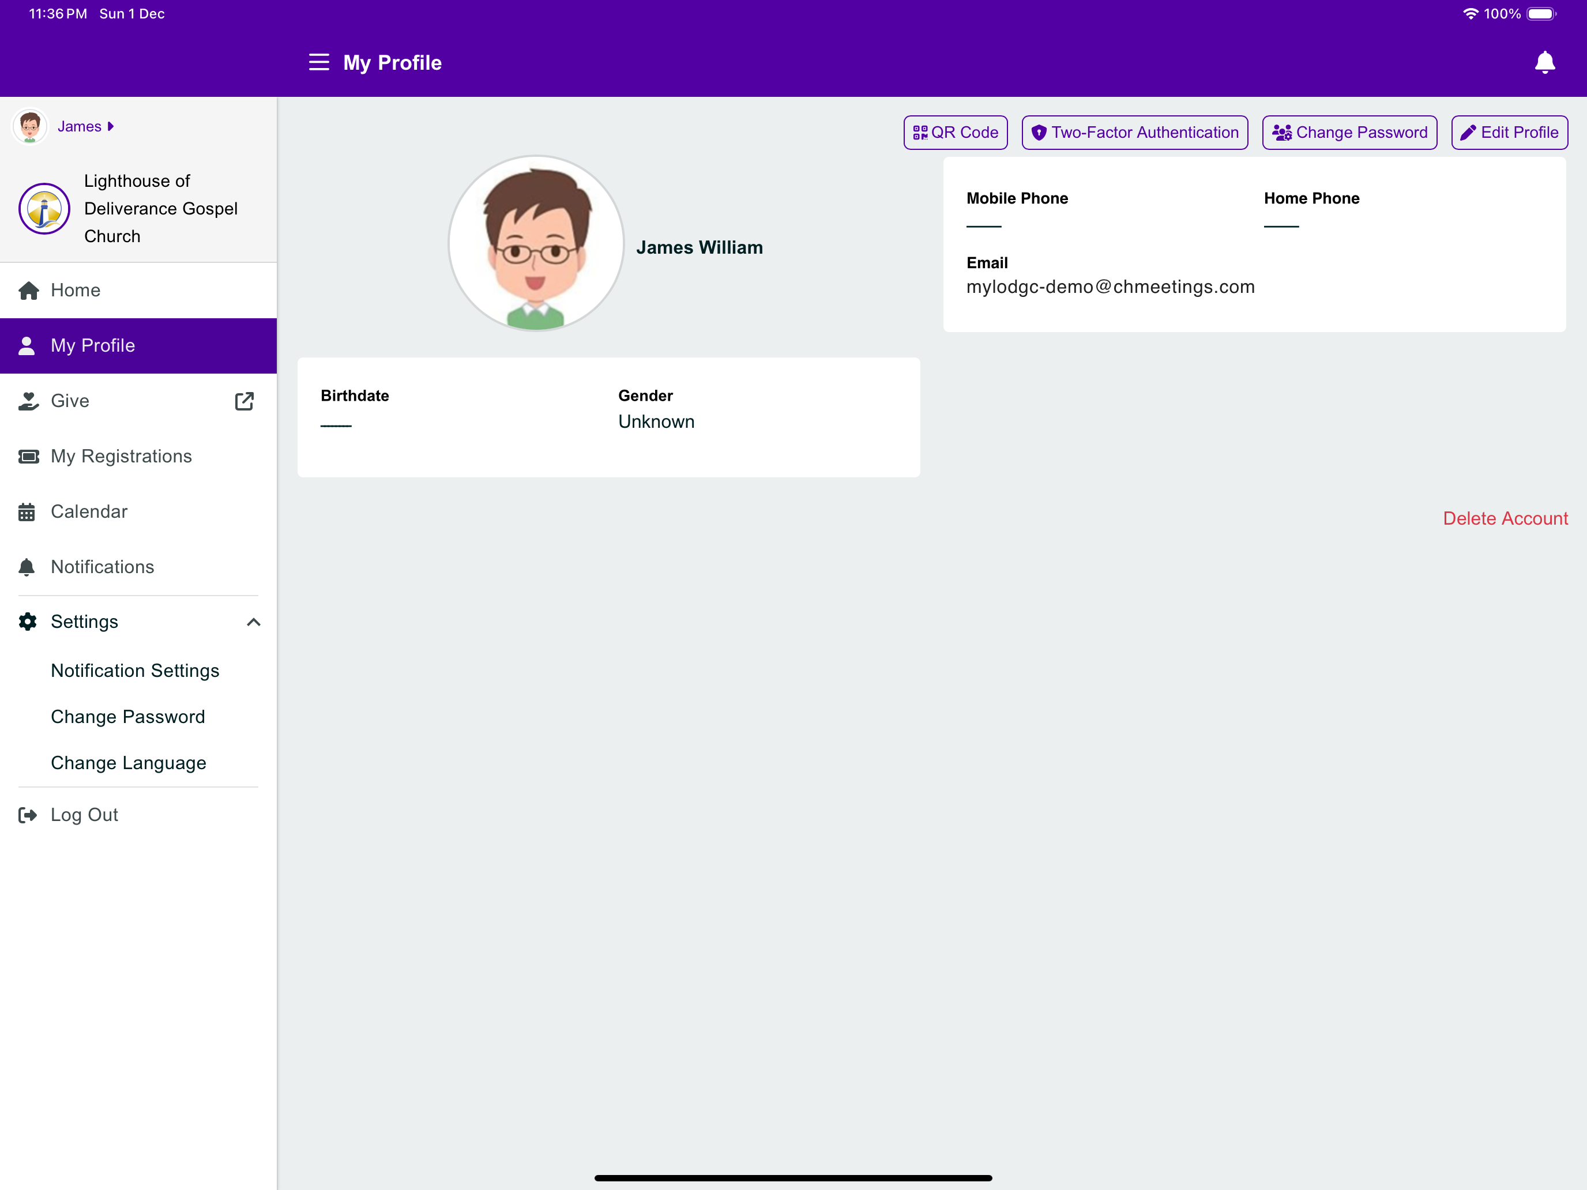This screenshot has height=1190, width=1587.
Task: Click Change Password button at top
Action: click(1349, 133)
